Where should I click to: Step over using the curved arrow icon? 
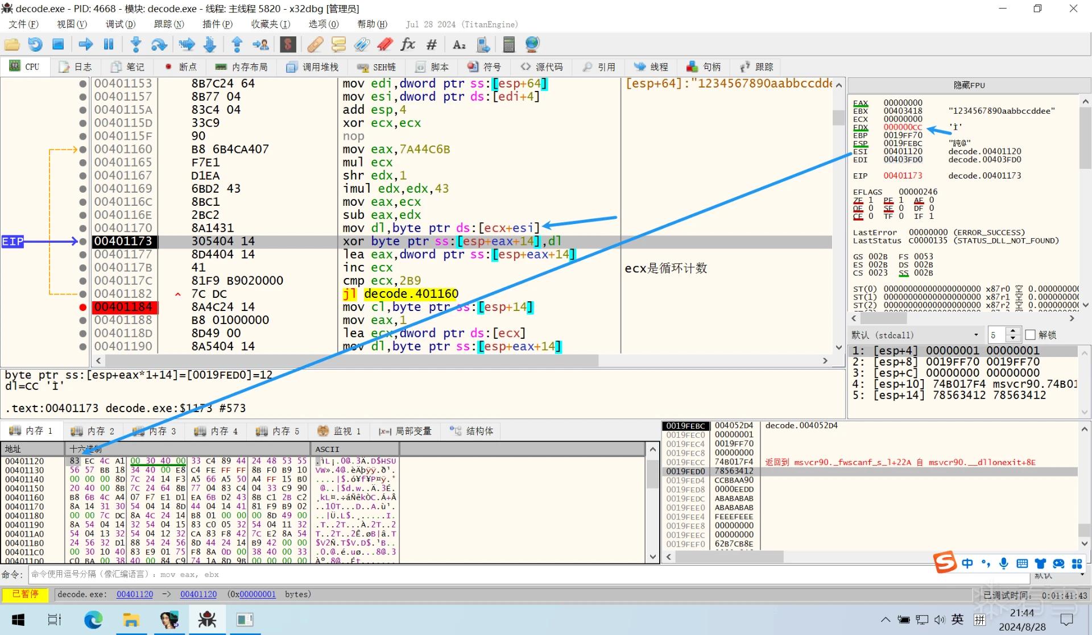tap(159, 44)
